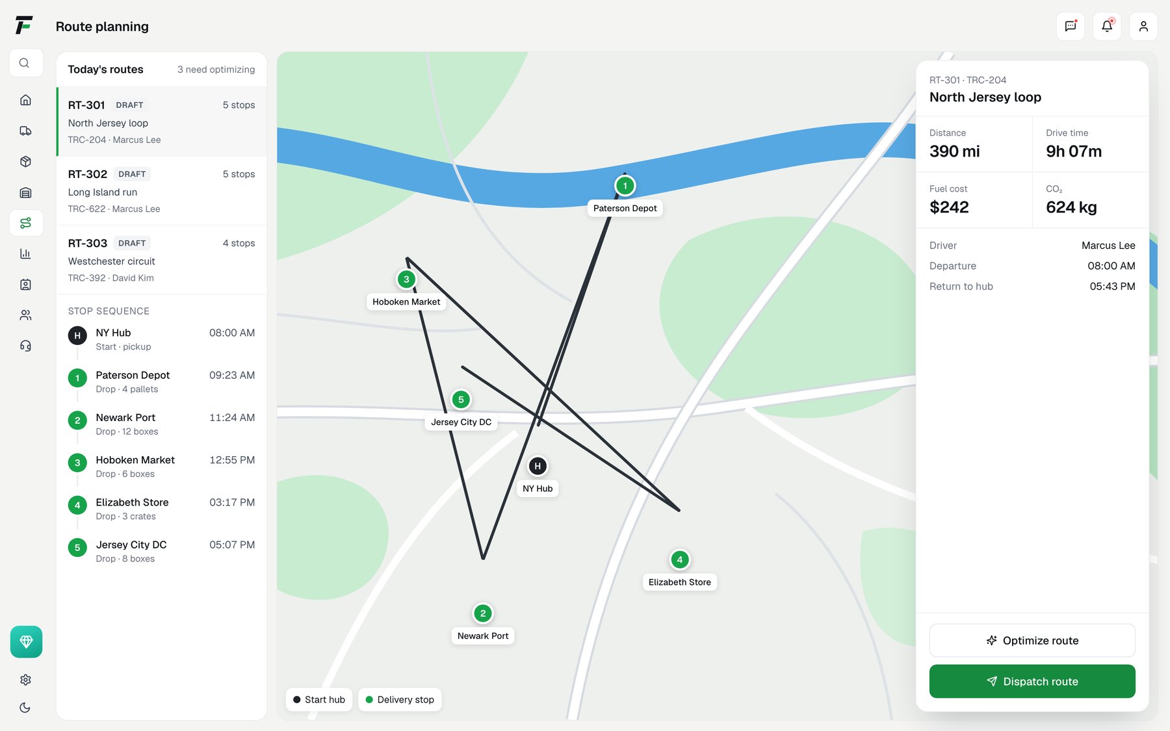Click the 05:43 PM return time

(x=1112, y=287)
